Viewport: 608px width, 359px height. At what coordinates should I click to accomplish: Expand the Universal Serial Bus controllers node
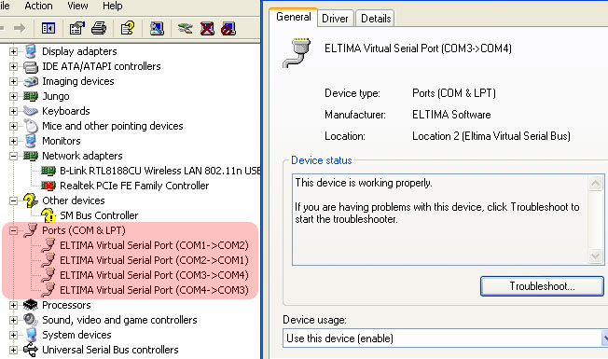(x=13, y=350)
